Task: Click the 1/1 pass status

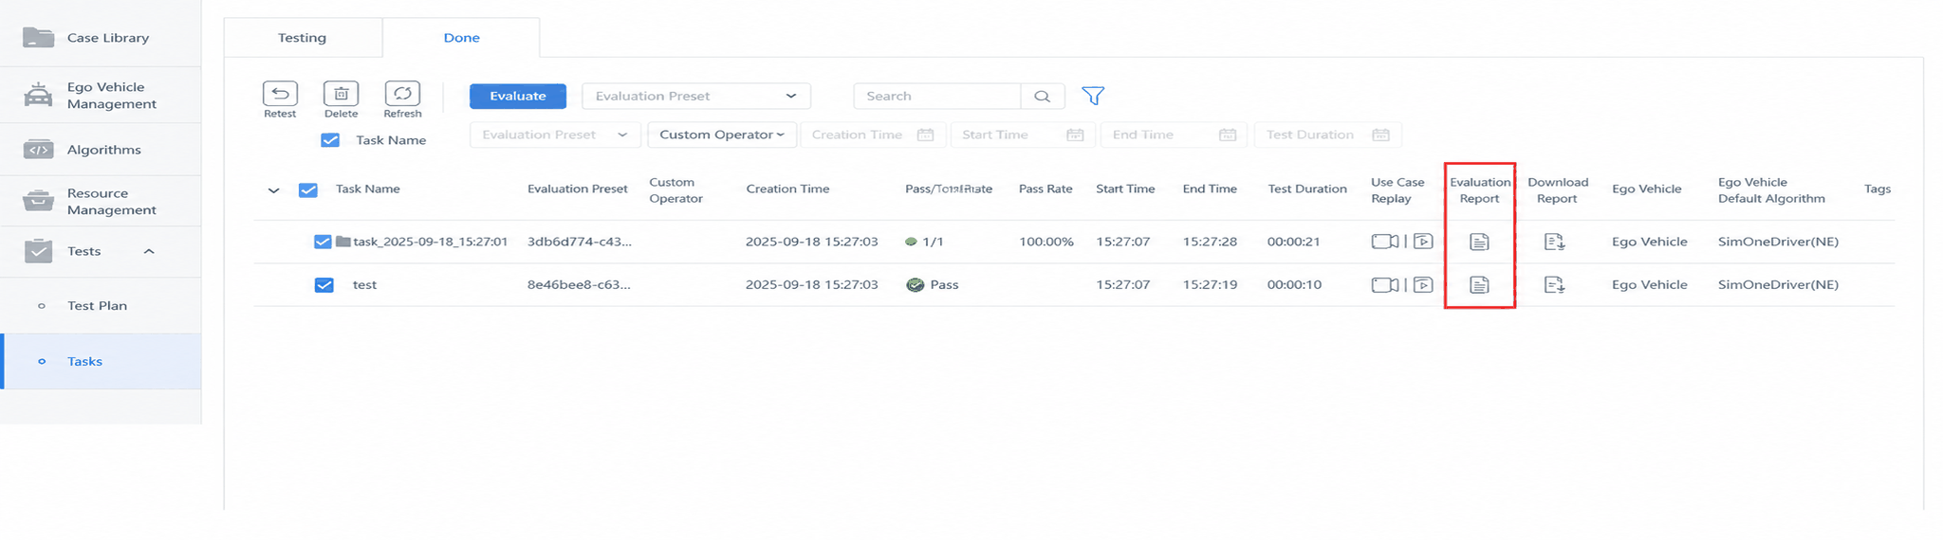Action: (925, 242)
